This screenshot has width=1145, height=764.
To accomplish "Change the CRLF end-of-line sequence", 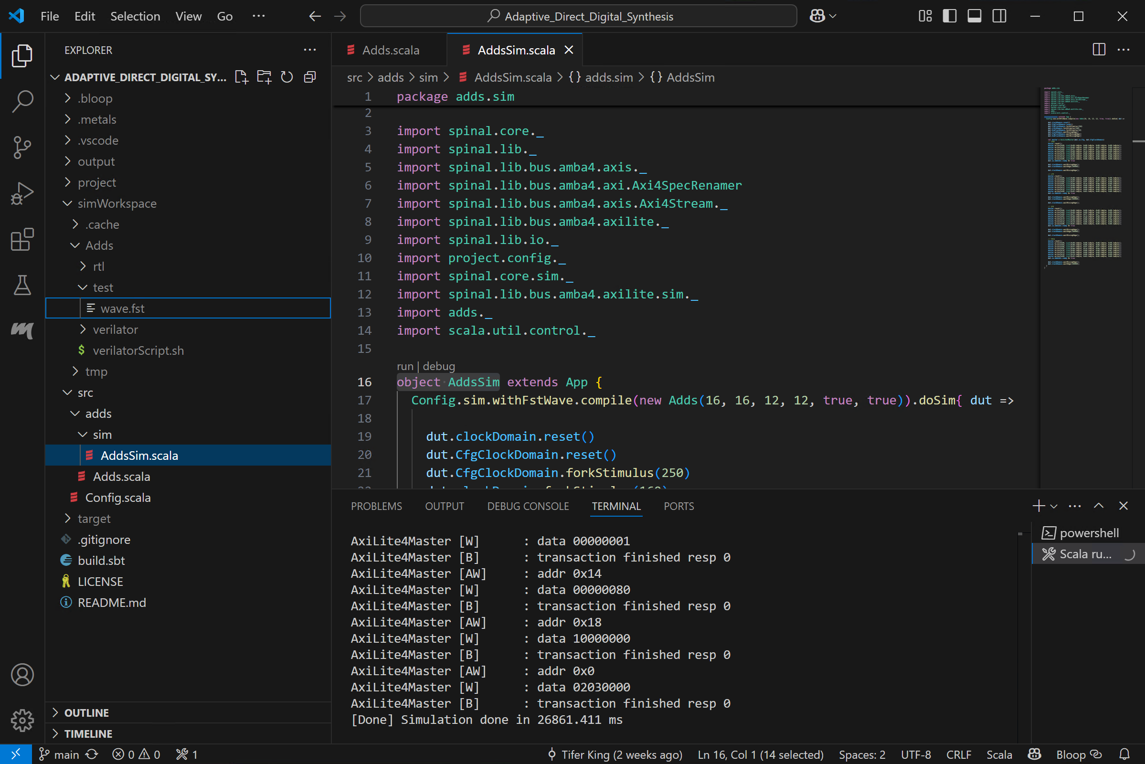I will tap(958, 754).
